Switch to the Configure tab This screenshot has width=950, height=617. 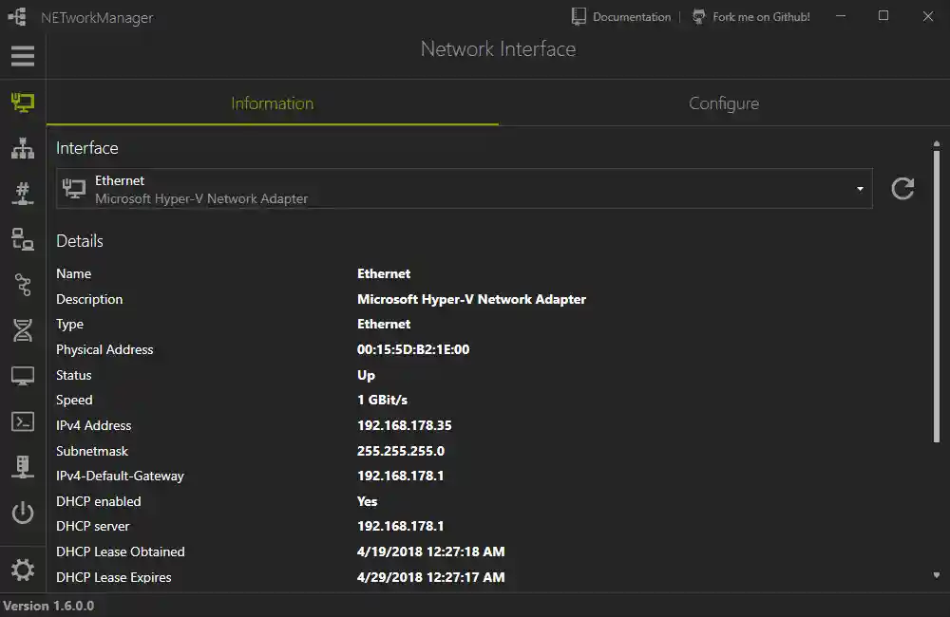(x=723, y=103)
